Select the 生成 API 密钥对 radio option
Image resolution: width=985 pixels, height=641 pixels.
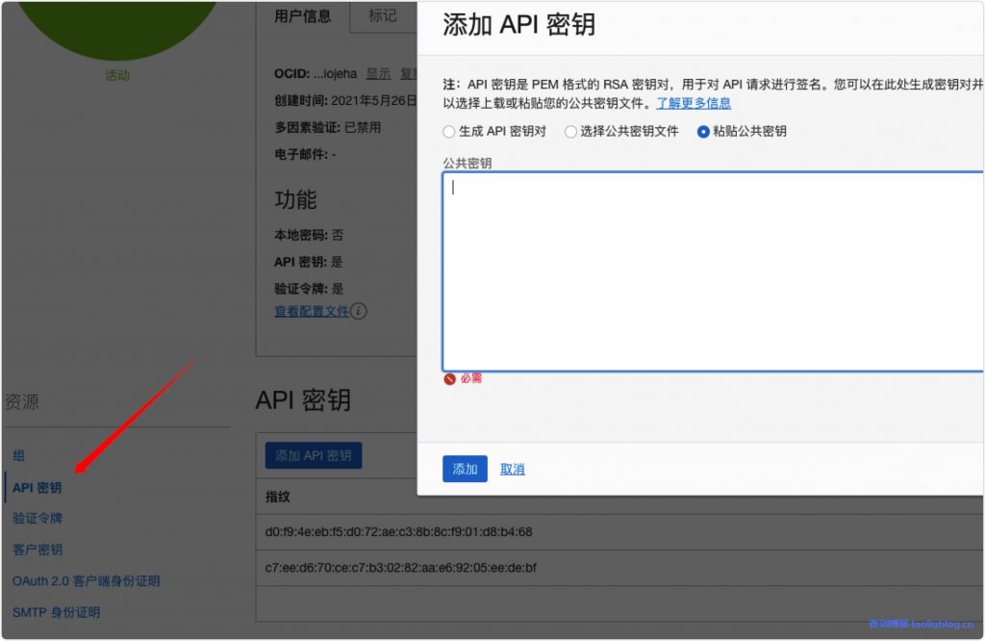(449, 132)
